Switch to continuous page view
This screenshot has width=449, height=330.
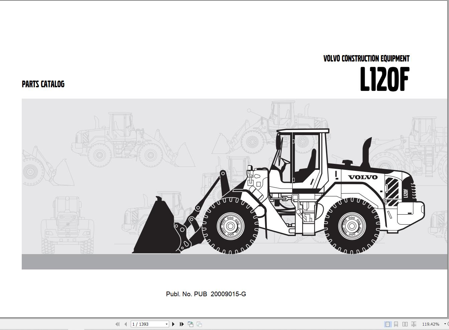click(x=396, y=324)
